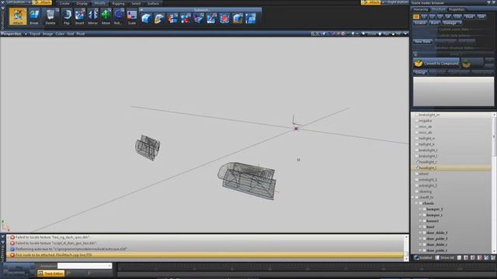Image resolution: width=497 pixels, height=279 pixels.
Task: Switch to Properties tab in scene browser
Action: [x=457, y=9]
